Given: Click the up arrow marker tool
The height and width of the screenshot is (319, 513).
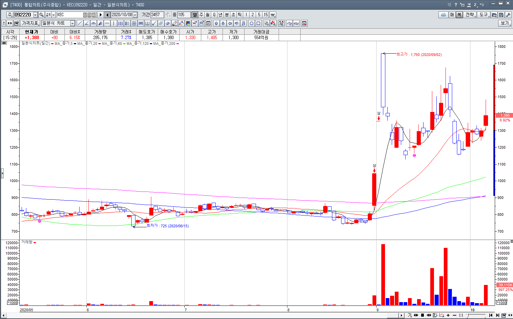Looking at the screenshot, I should point(216,23).
